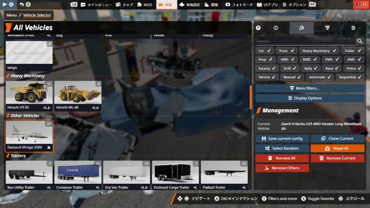Expand More filters options
This screenshot has width=370, height=208.
(310, 88)
